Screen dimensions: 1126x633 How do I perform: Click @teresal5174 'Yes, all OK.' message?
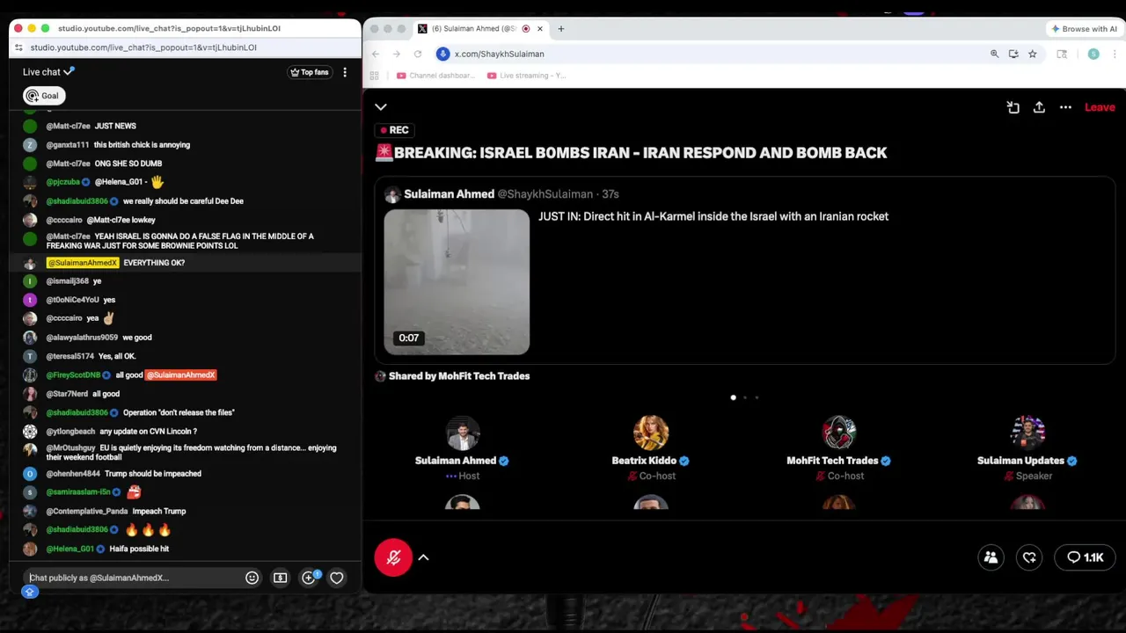pyautogui.click(x=185, y=356)
